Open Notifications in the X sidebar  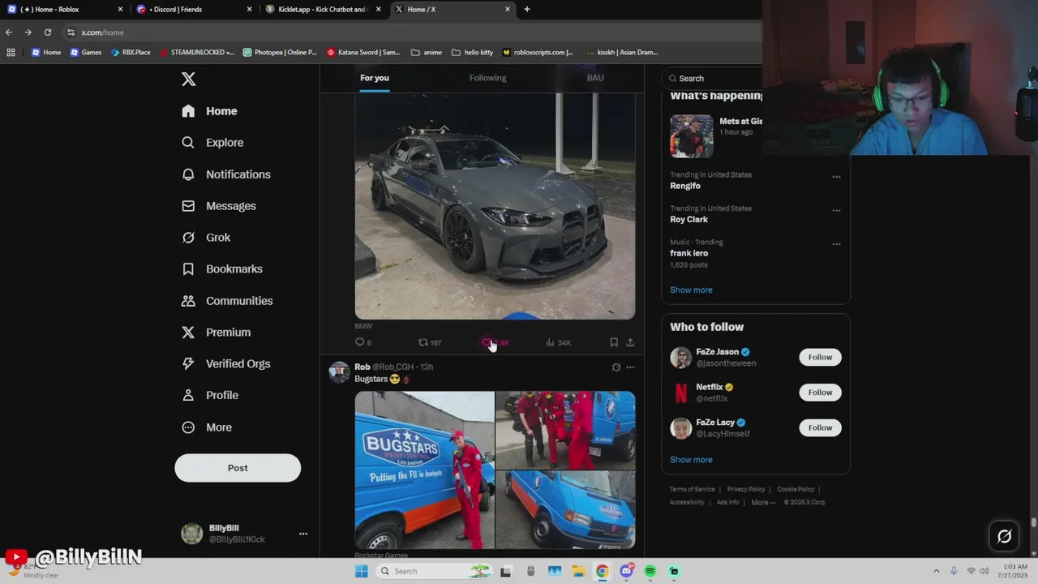tap(226, 174)
